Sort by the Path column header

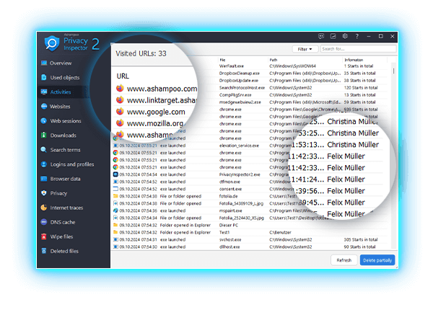click(273, 60)
